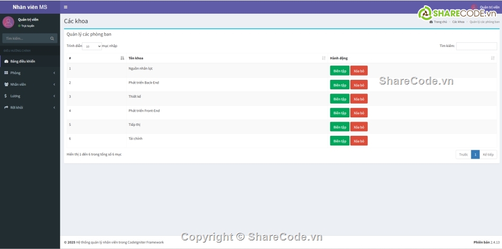502x249 pixels.
Task: Click the Nhân viên MS logo link
Action: [x=30, y=7]
